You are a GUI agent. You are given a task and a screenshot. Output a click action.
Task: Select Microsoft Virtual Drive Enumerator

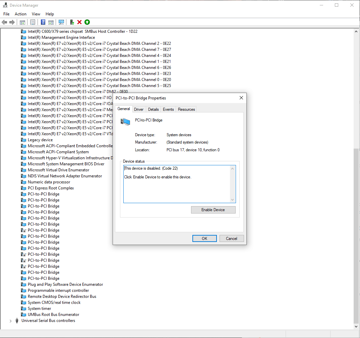(x=59, y=170)
